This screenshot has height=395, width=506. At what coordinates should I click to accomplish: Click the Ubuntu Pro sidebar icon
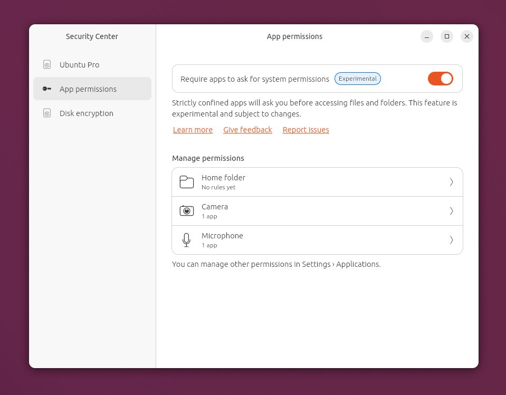pyautogui.click(x=47, y=65)
